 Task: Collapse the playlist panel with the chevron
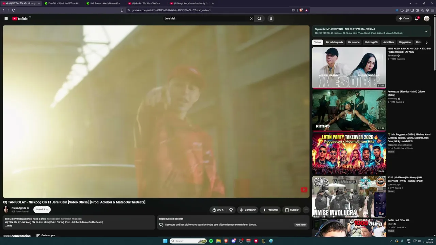[x=426, y=31]
